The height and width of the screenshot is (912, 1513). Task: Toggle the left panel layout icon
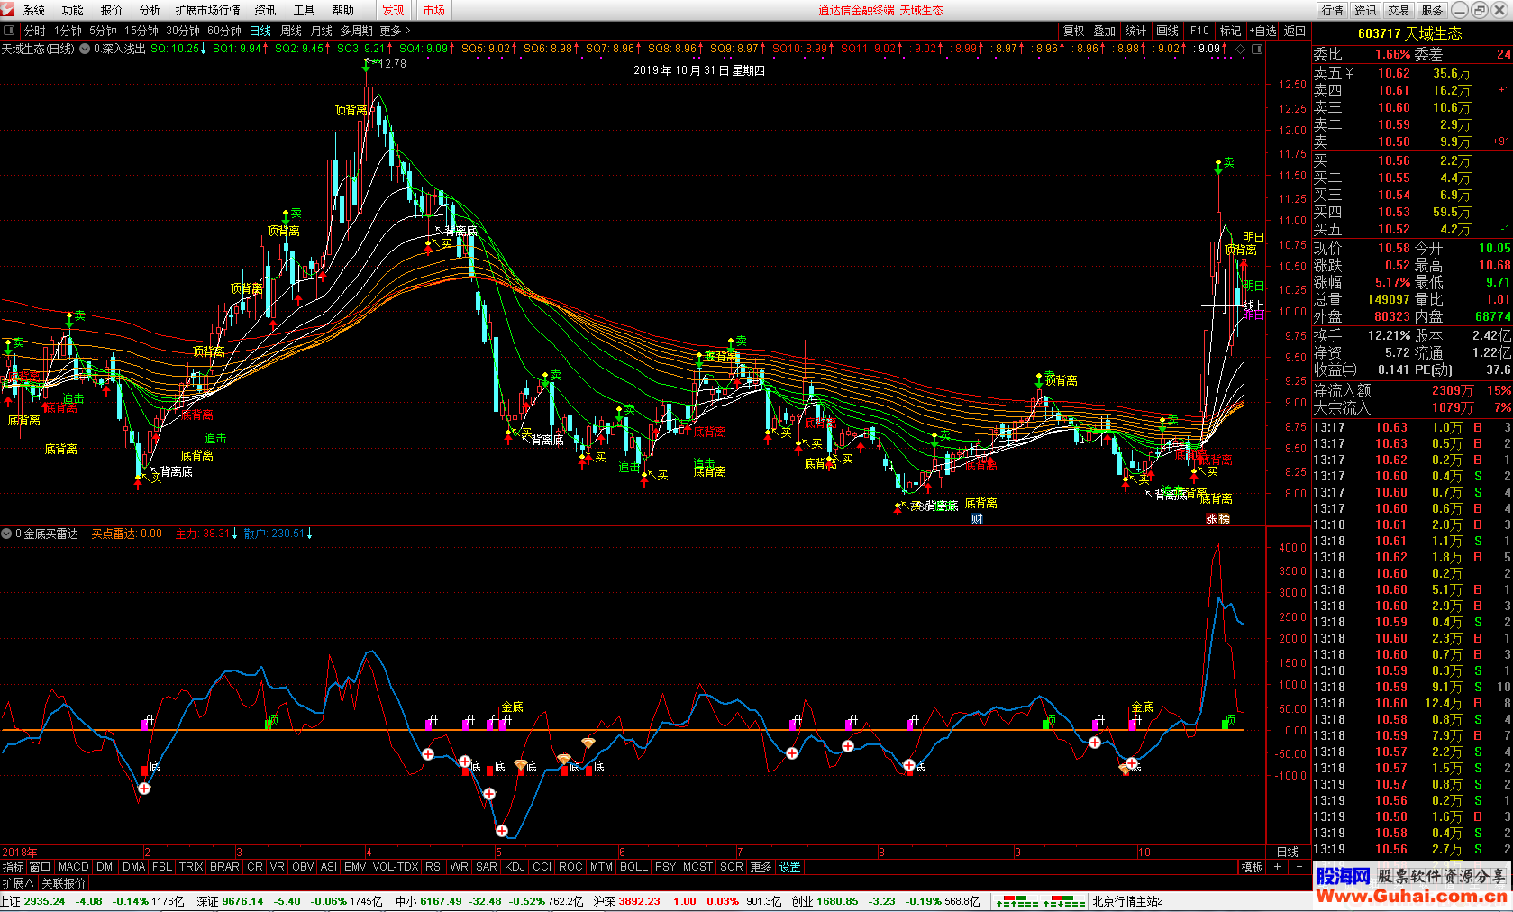9,31
